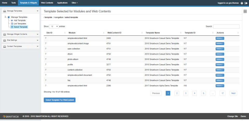
Task: Click the Template ID 116 cell
Action: point(185,86)
